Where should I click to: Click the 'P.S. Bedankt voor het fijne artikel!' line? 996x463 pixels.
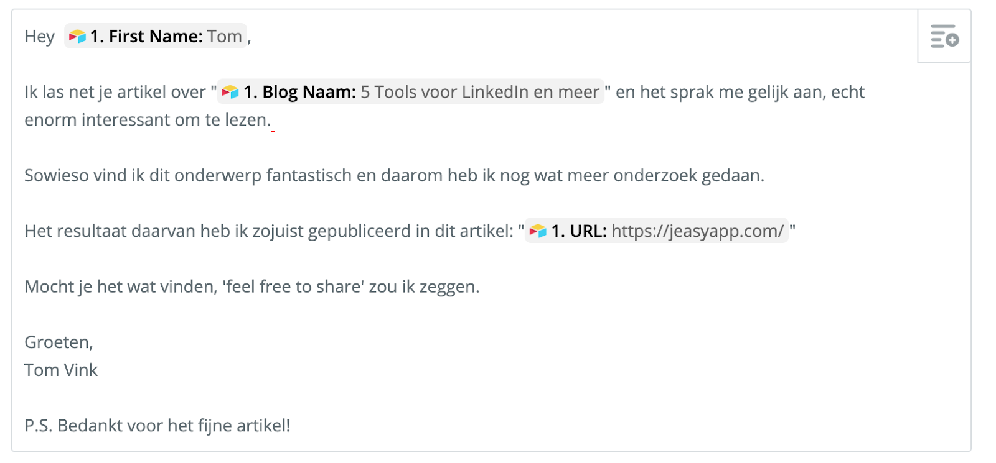click(157, 426)
